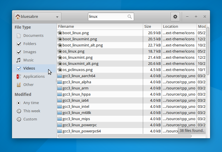Click the folder icon for gcc3_linux_intel
The width and height of the screenshot is (222, 152).
click(60, 106)
